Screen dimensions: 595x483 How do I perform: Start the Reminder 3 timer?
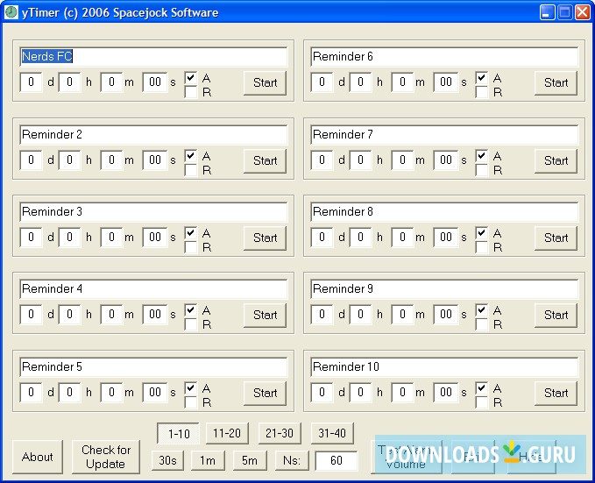(x=265, y=238)
